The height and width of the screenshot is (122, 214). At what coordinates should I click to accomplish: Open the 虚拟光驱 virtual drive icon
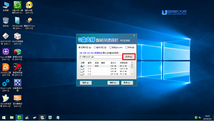(x=29, y=7)
